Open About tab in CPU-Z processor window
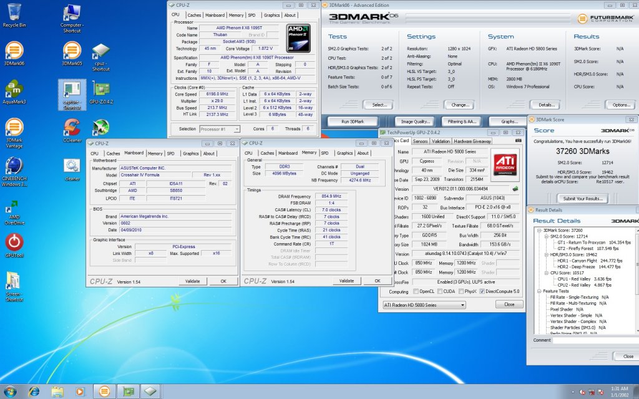This screenshot has height=399, width=639. [x=290, y=15]
